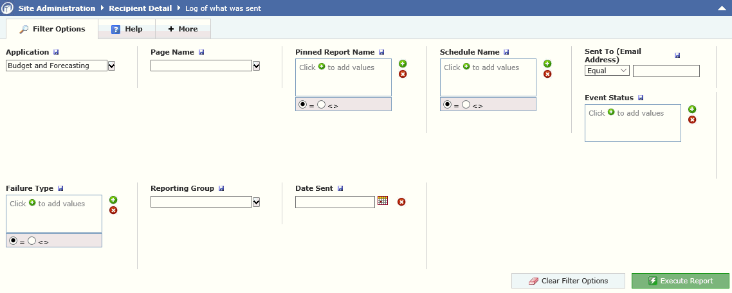Open the Application dropdown
The width and height of the screenshot is (732, 293).
coord(111,66)
